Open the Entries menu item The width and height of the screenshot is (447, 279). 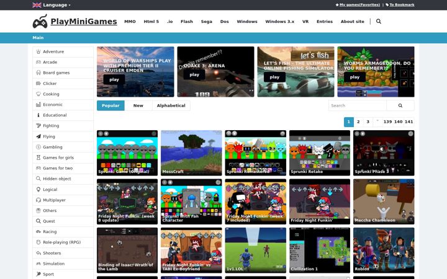(x=325, y=21)
